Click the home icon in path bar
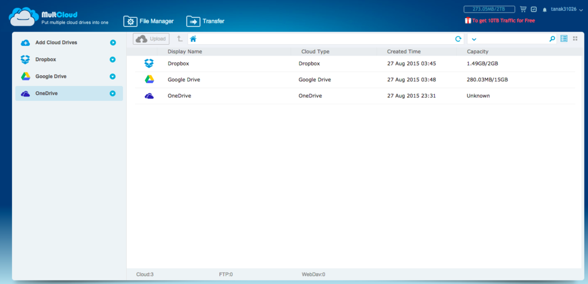Viewport: 588px width, 284px height. click(193, 38)
